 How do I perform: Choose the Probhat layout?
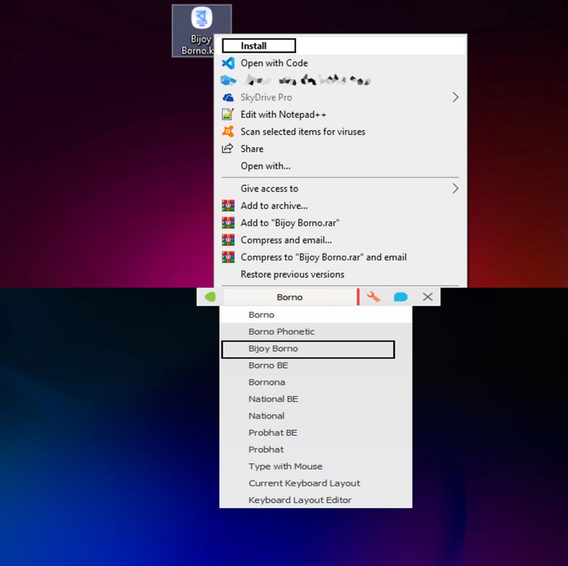[316, 449]
